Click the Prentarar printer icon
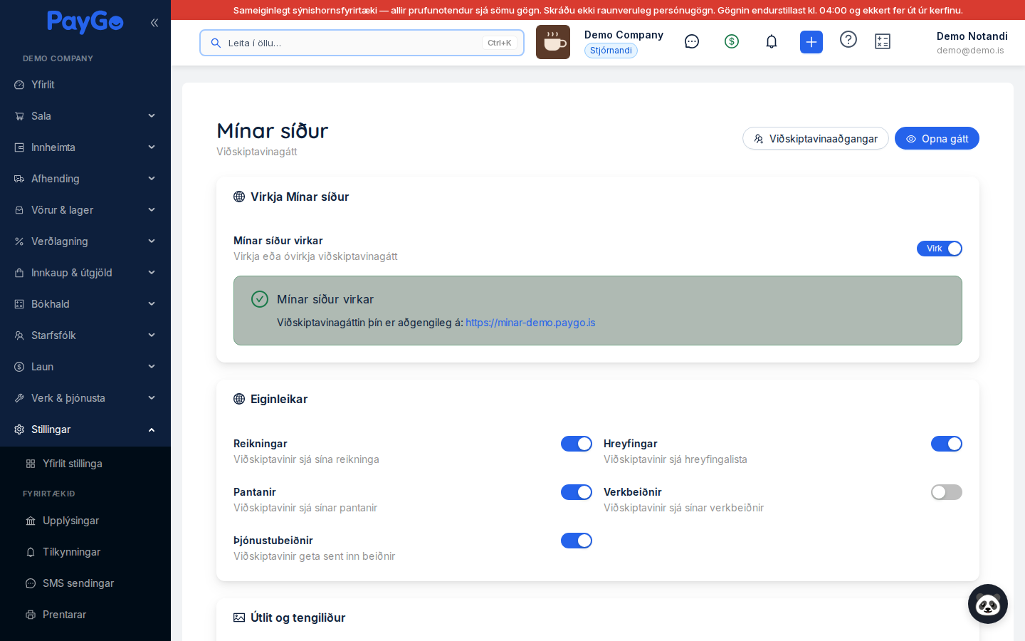This screenshot has width=1025, height=641. [31, 615]
